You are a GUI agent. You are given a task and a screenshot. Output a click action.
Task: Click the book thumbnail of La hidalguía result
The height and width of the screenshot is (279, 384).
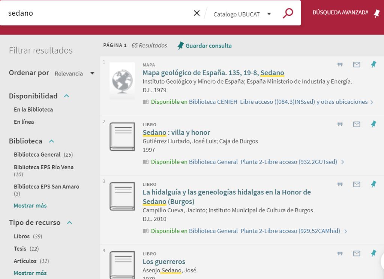(122, 196)
